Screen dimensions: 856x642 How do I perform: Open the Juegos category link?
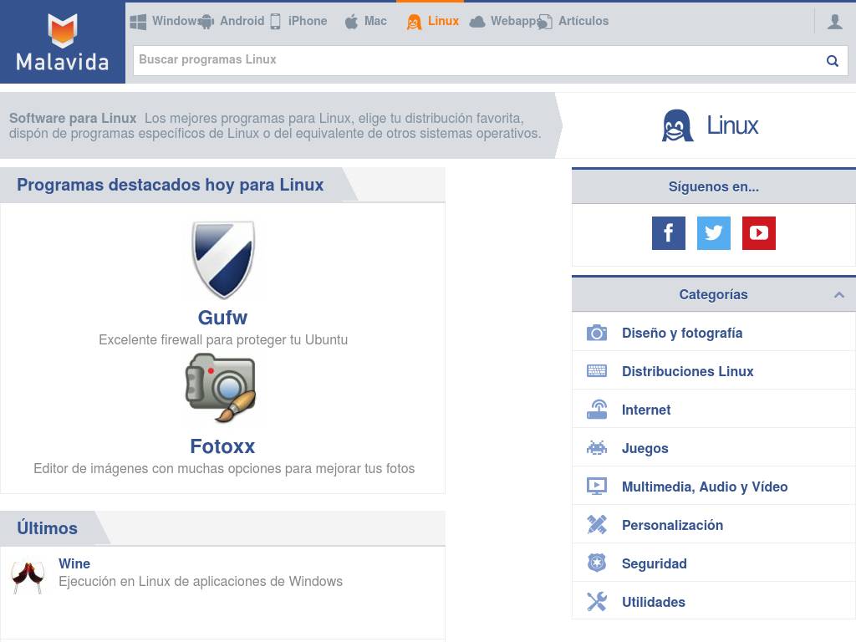pyautogui.click(x=645, y=448)
